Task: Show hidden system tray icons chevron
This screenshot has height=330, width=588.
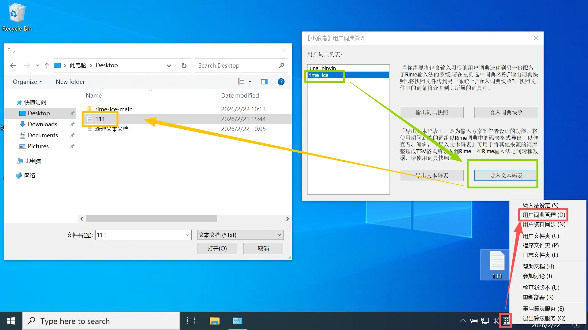Action: click(x=463, y=321)
